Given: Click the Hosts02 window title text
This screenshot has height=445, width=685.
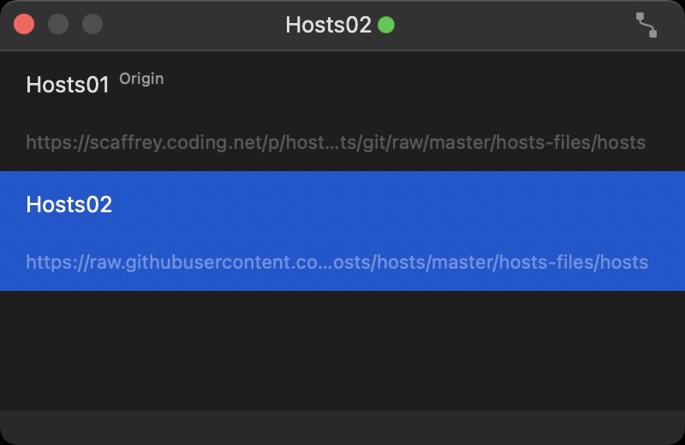Looking at the screenshot, I should click(328, 25).
